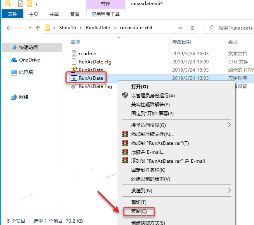Image resolution: width=254 pixels, height=225 pixels.
Task: Click the readme document icon
Action: coord(74,53)
